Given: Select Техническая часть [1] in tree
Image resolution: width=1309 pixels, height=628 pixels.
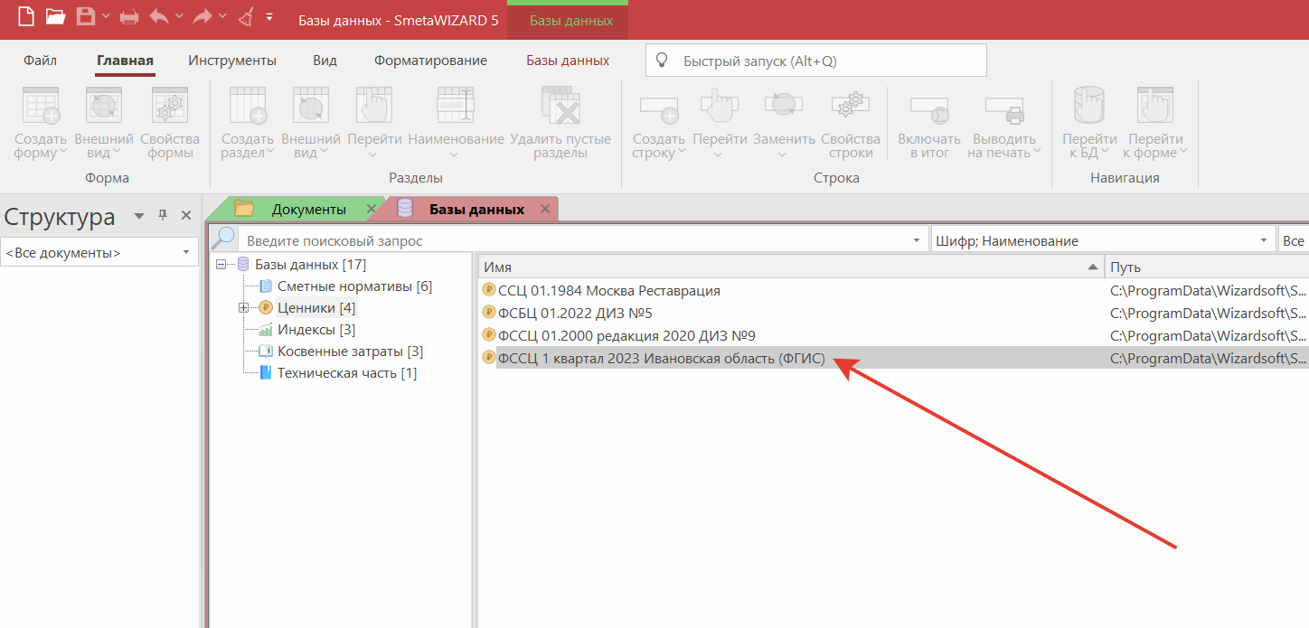Looking at the screenshot, I should pyautogui.click(x=347, y=373).
